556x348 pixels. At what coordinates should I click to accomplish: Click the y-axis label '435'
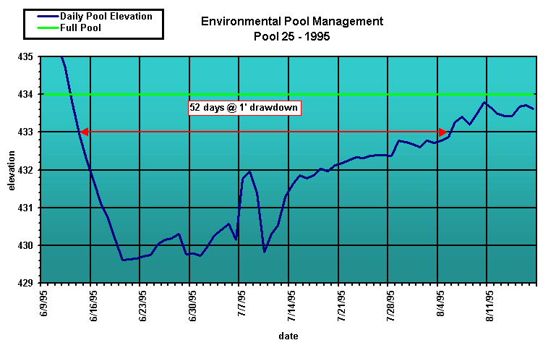(x=25, y=56)
